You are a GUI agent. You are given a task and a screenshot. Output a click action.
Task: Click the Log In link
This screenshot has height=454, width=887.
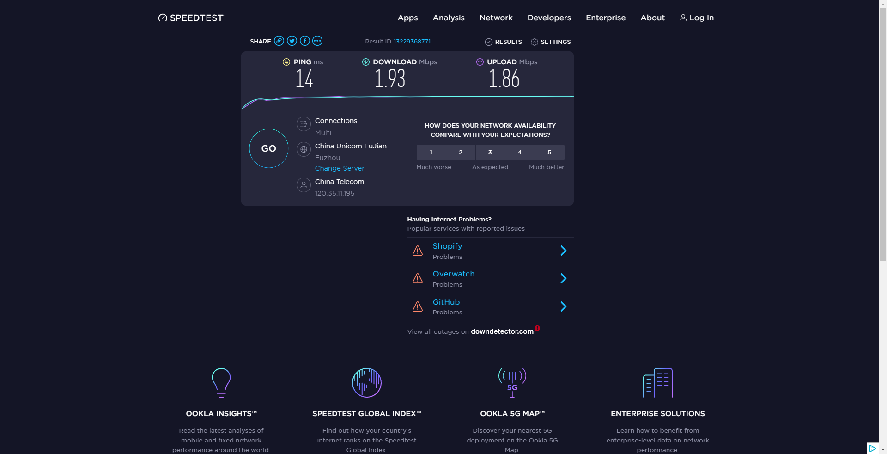pos(701,18)
